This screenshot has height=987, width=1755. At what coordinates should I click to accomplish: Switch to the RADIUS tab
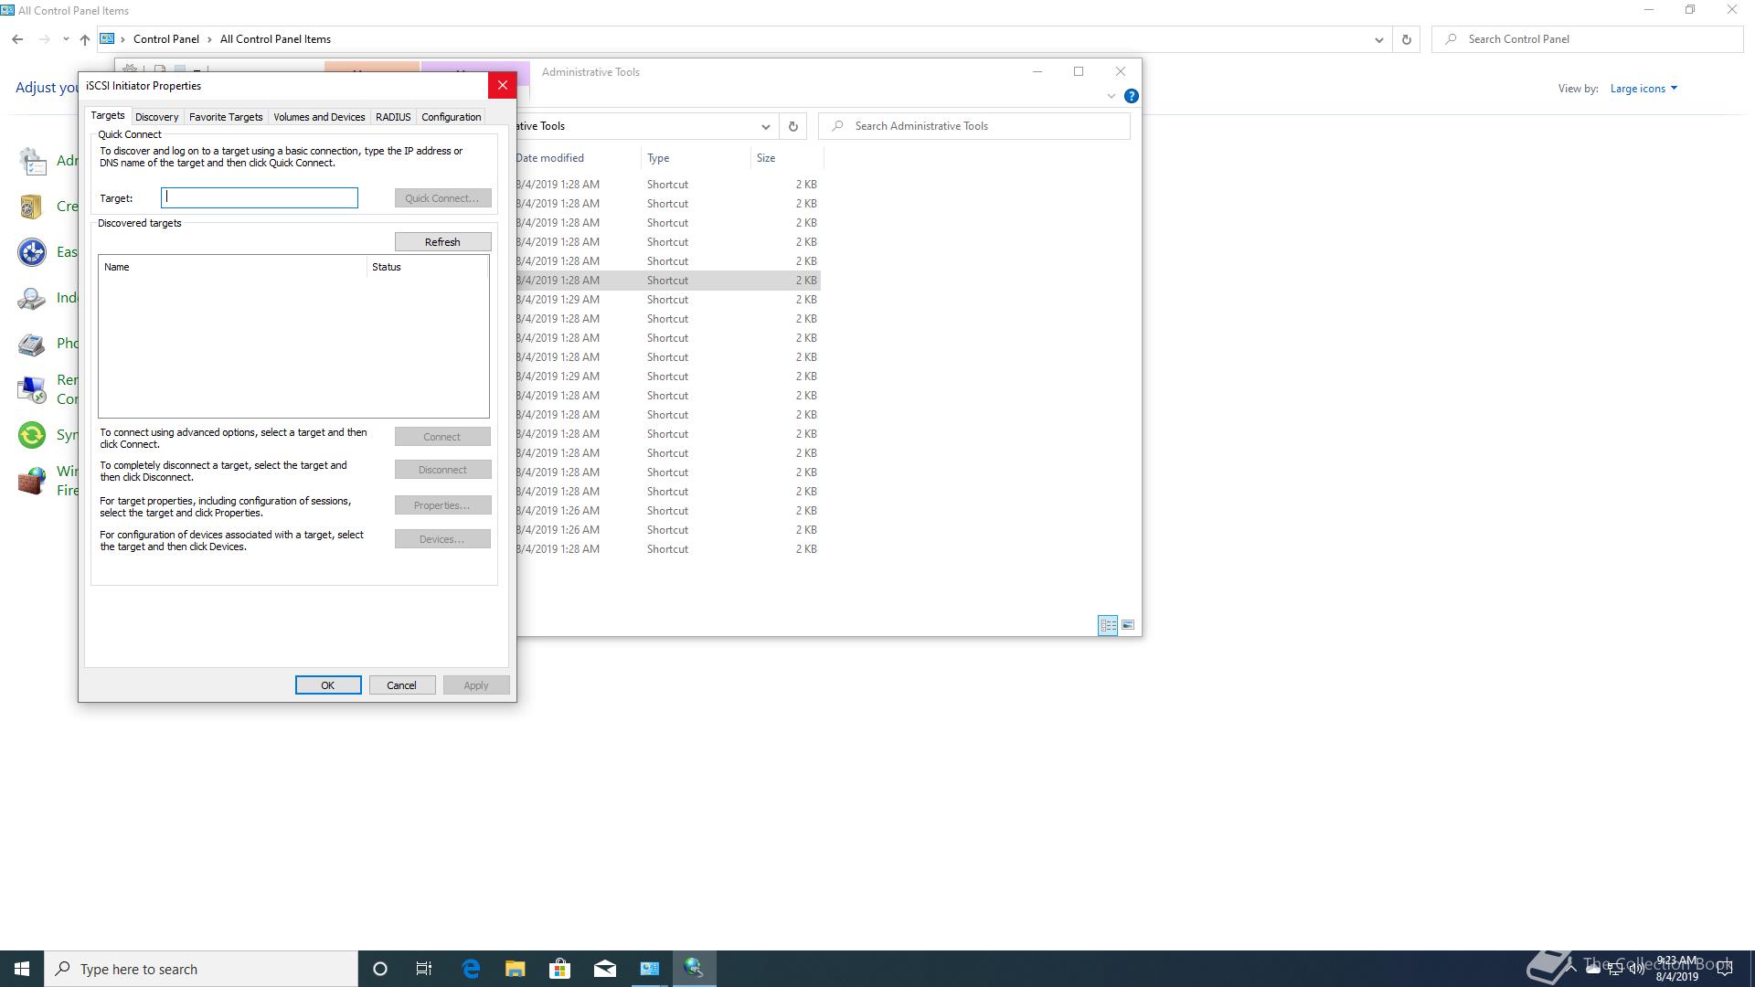point(392,117)
